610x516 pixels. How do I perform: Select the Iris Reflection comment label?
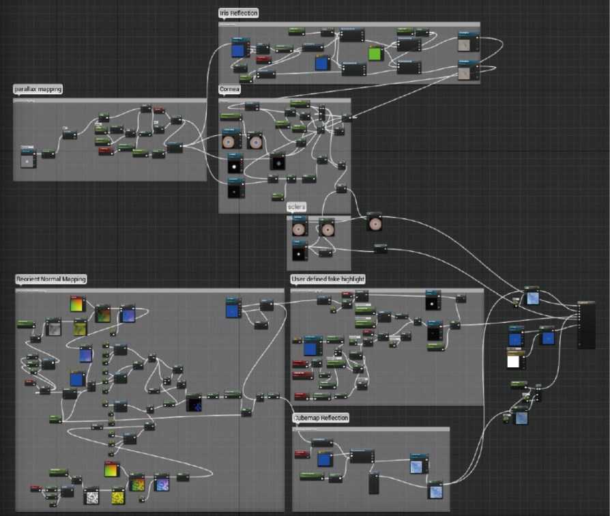[x=238, y=13]
